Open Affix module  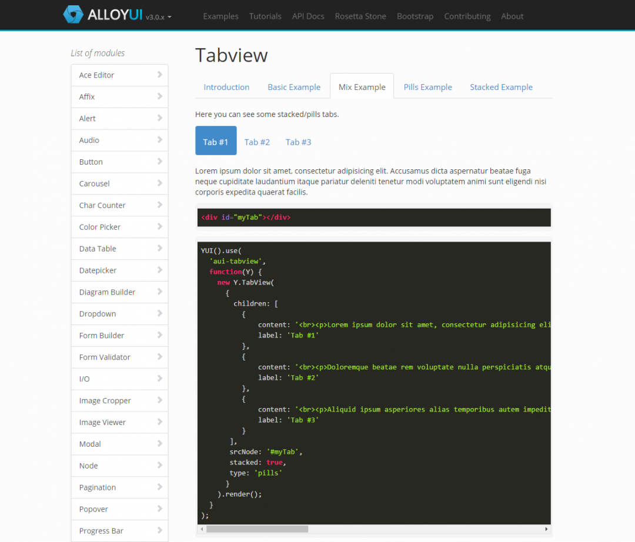(x=119, y=97)
